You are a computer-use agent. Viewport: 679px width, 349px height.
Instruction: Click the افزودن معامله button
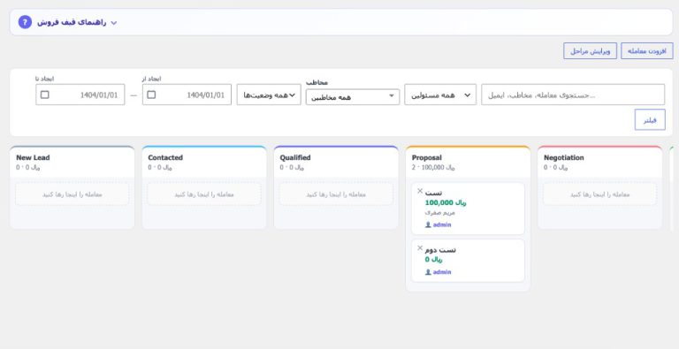click(647, 51)
